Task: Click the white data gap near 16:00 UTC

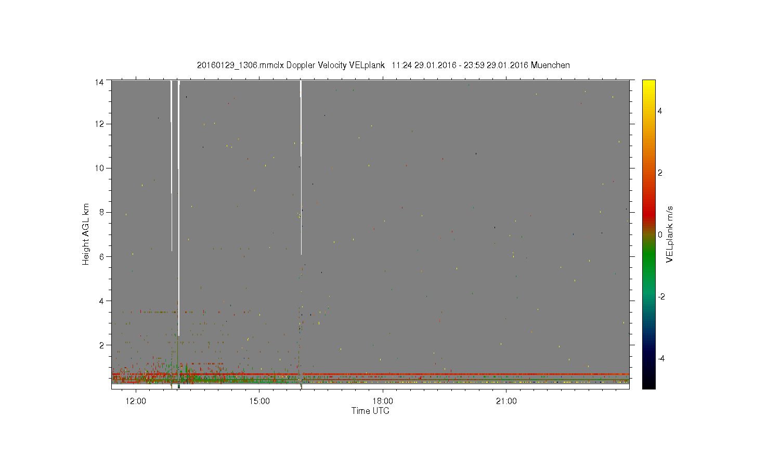Action: [301, 166]
